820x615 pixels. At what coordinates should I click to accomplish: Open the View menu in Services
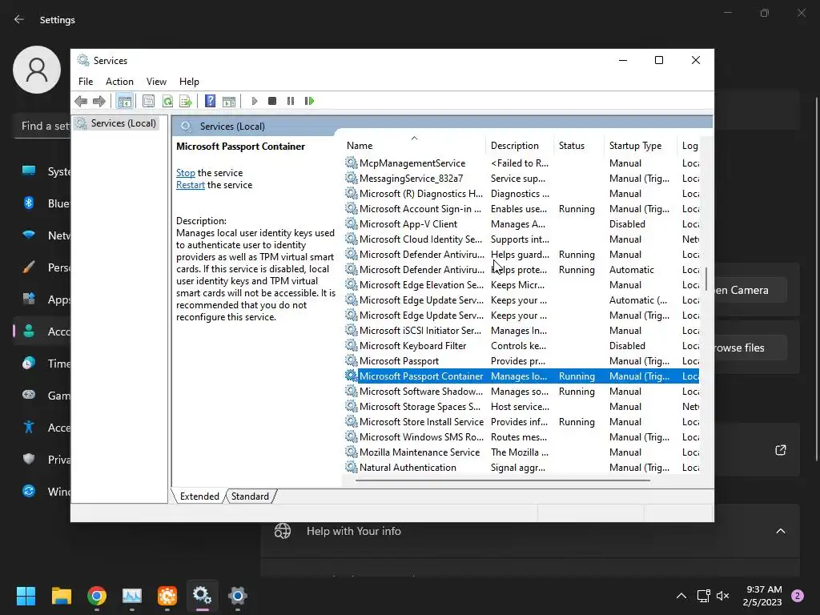[x=156, y=82]
